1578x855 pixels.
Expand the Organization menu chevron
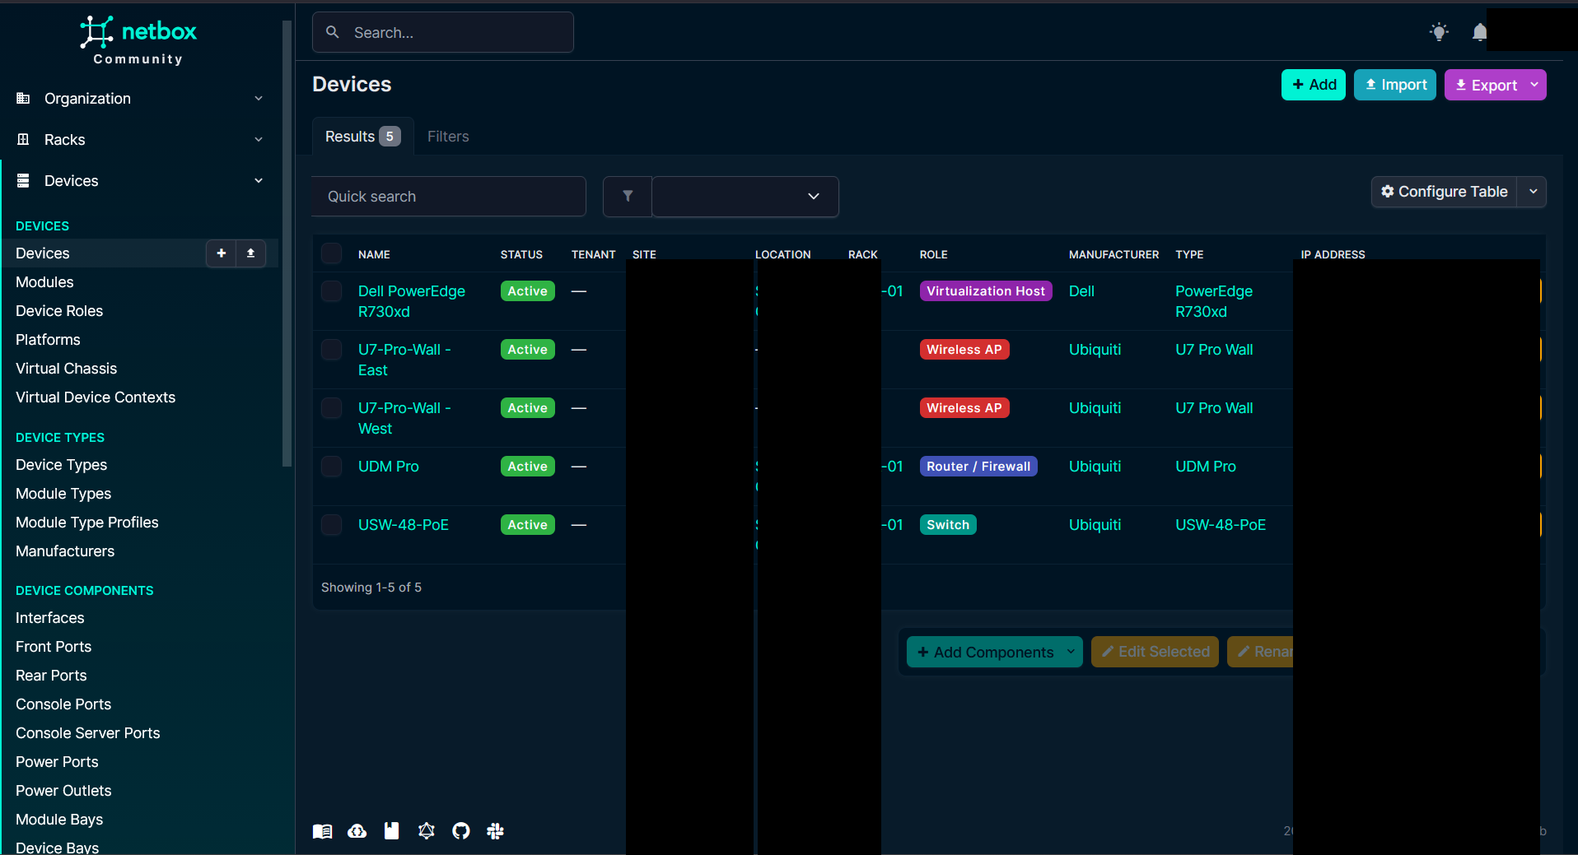(x=259, y=98)
